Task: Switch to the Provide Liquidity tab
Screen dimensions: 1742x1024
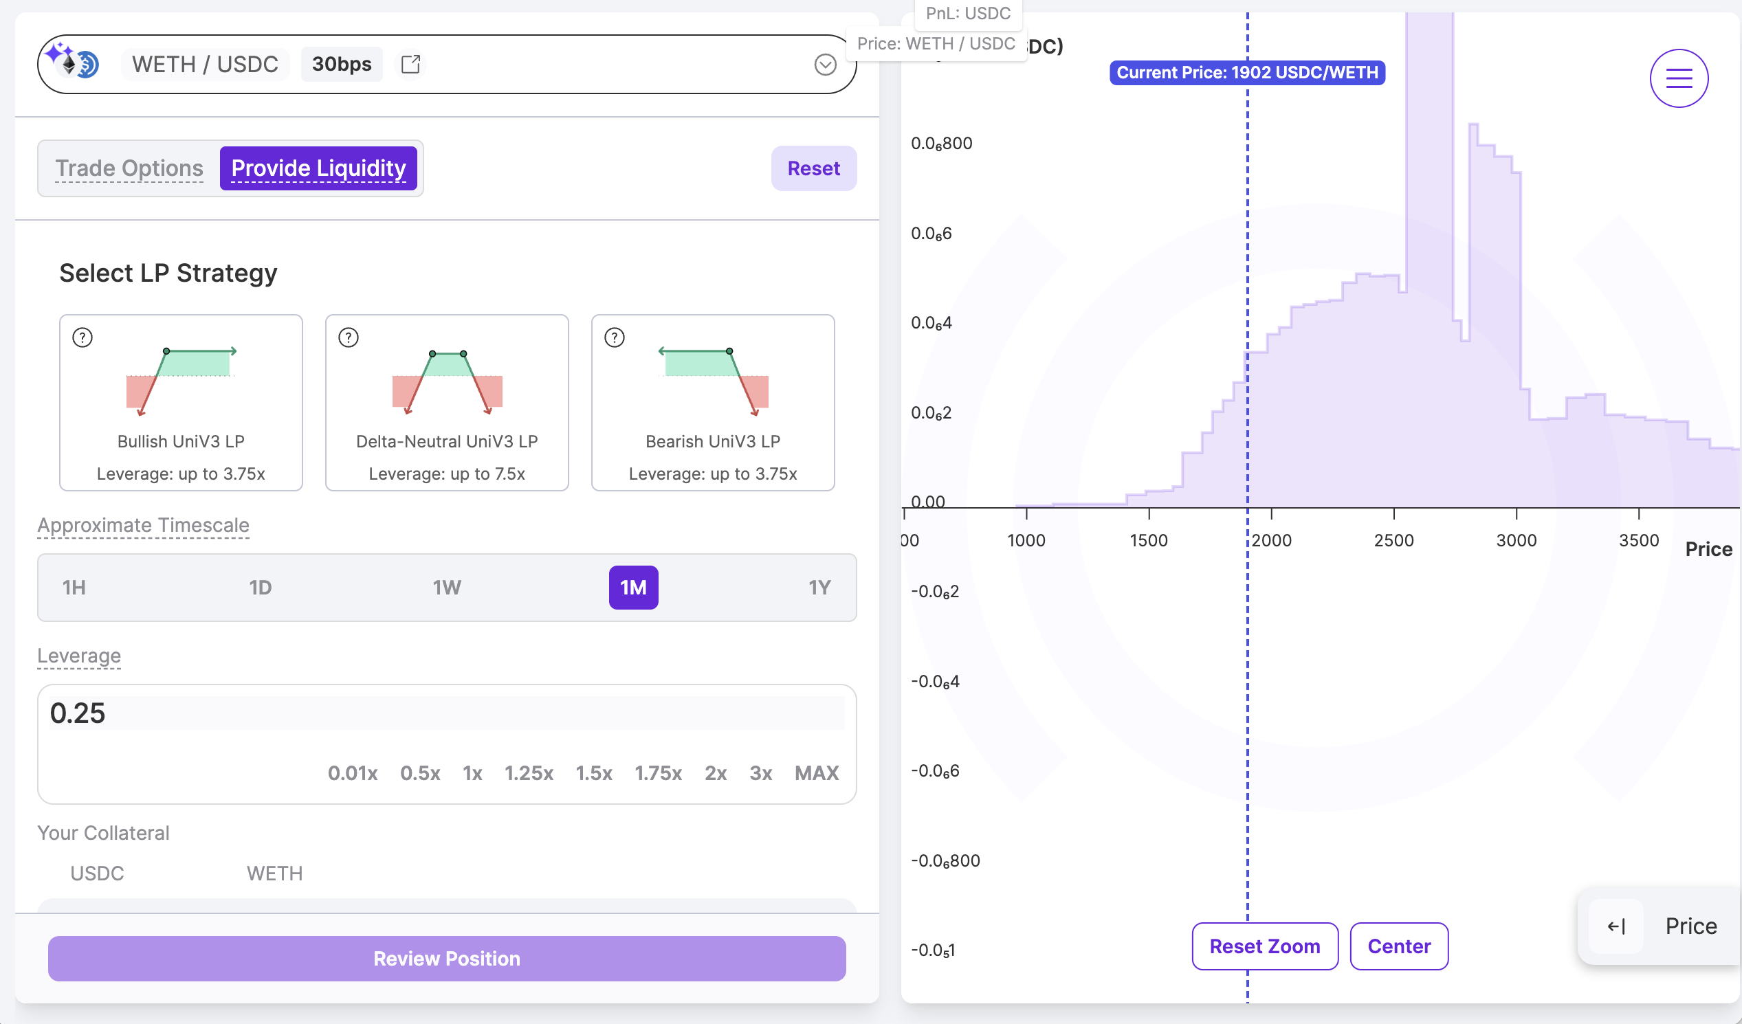Action: (319, 168)
